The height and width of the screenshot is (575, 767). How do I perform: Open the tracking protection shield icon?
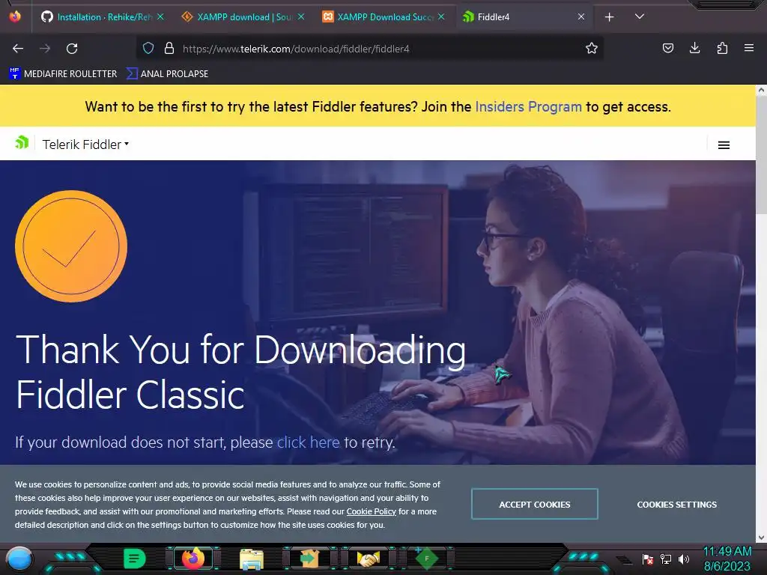[x=148, y=49]
